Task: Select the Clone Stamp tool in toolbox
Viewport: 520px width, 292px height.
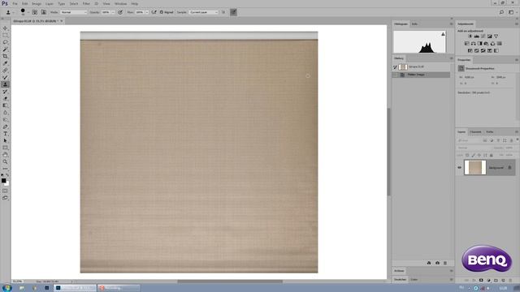Action: [x=5, y=84]
